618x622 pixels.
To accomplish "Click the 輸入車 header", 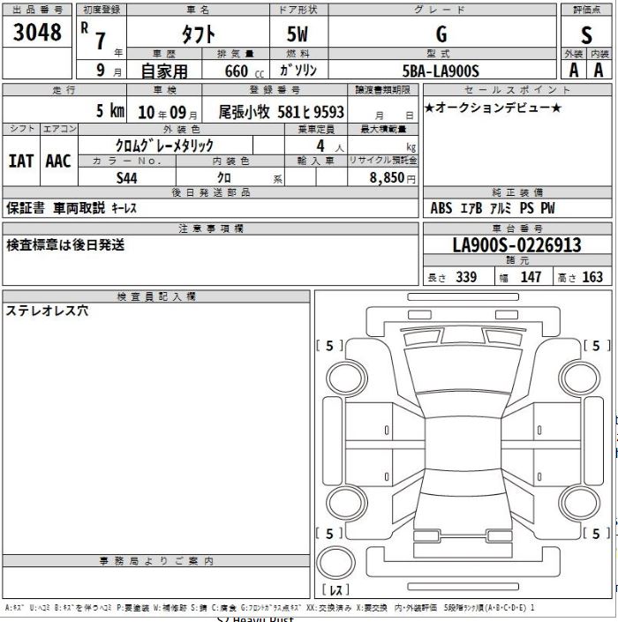I will (316, 161).
